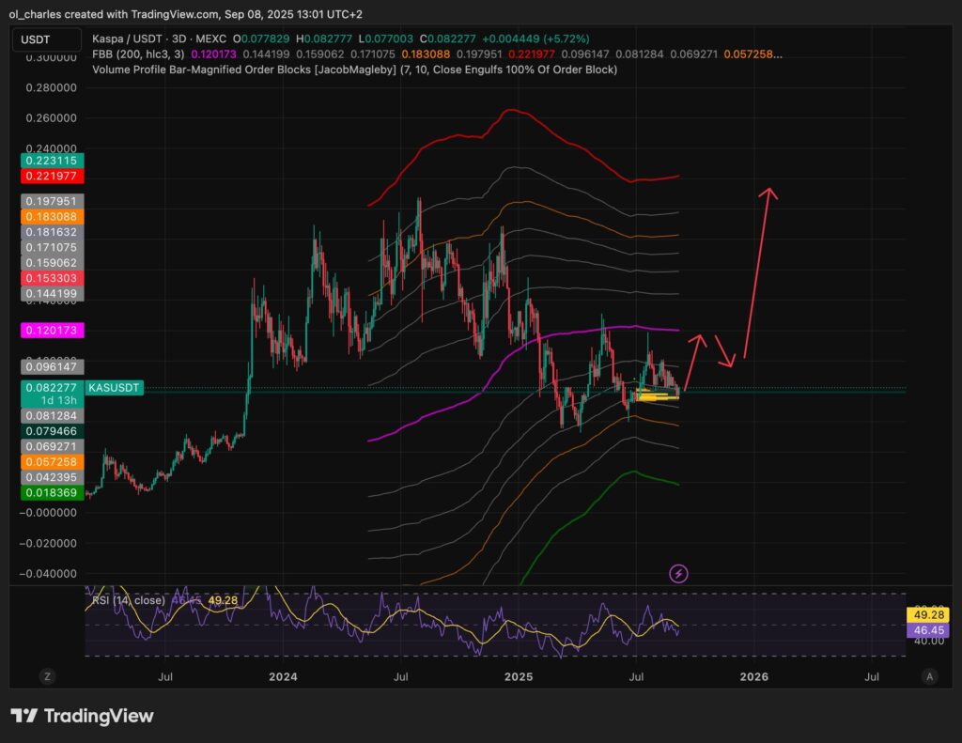The image size is (962, 743).
Task: Select the large red upward arrow drawing
Action: pyautogui.click(x=757, y=272)
